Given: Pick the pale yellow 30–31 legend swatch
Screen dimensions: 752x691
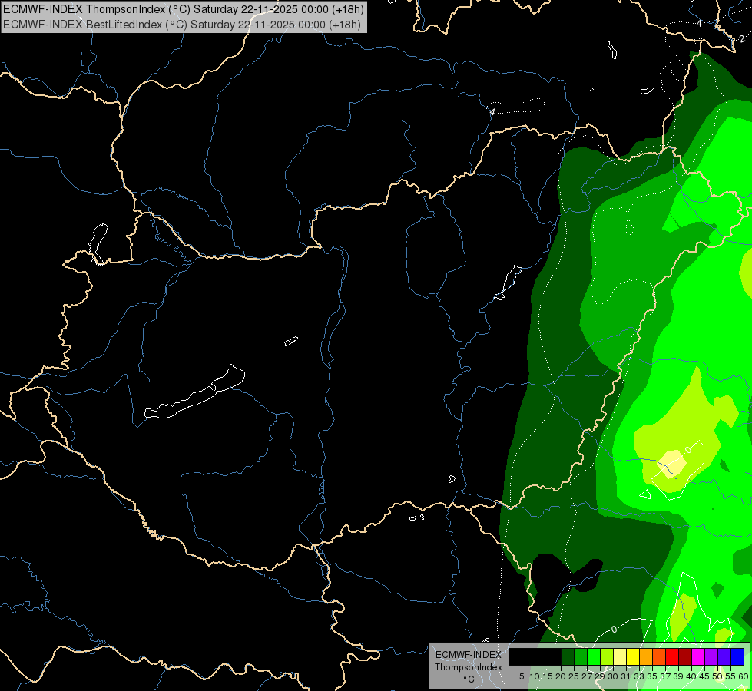Looking at the screenshot, I should pyautogui.click(x=620, y=656).
